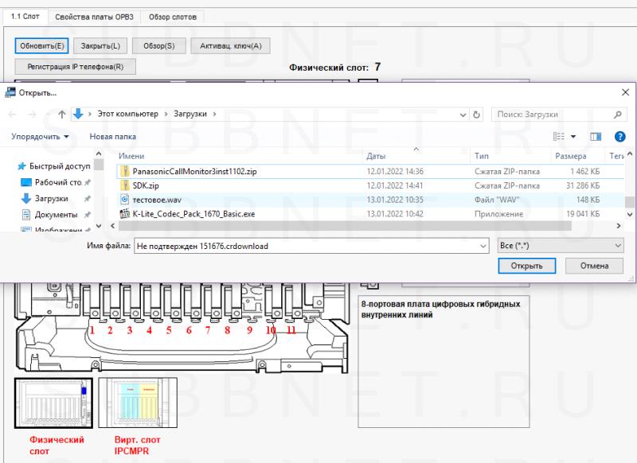This screenshot has width=637, height=463.
Task: Click the search field Поиск: Загрузки
Action: coord(557,115)
